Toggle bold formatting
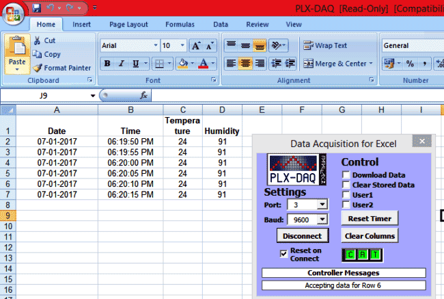Image resolution: width=444 pixels, height=299 pixels. coord(107,64)
